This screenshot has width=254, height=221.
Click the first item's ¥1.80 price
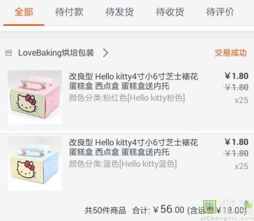[x=237, y=76]
